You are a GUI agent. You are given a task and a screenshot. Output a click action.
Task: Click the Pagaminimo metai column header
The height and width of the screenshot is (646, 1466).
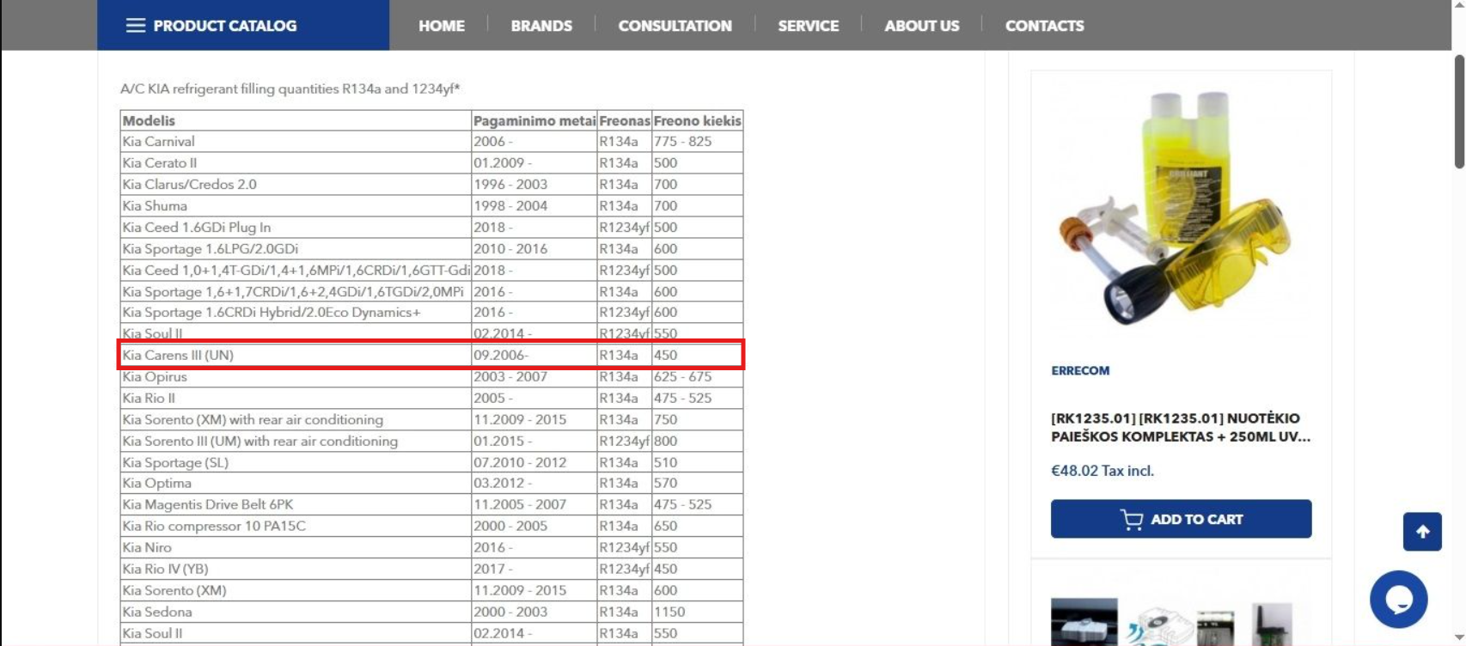pyautogui.click(x=534, y=120)
